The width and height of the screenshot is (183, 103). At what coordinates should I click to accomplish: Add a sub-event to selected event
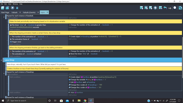[146, 8]
